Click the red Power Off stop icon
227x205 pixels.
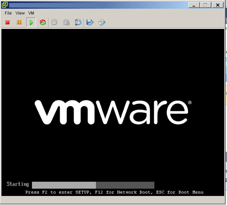pyautogui.click(x=8, y=23)
